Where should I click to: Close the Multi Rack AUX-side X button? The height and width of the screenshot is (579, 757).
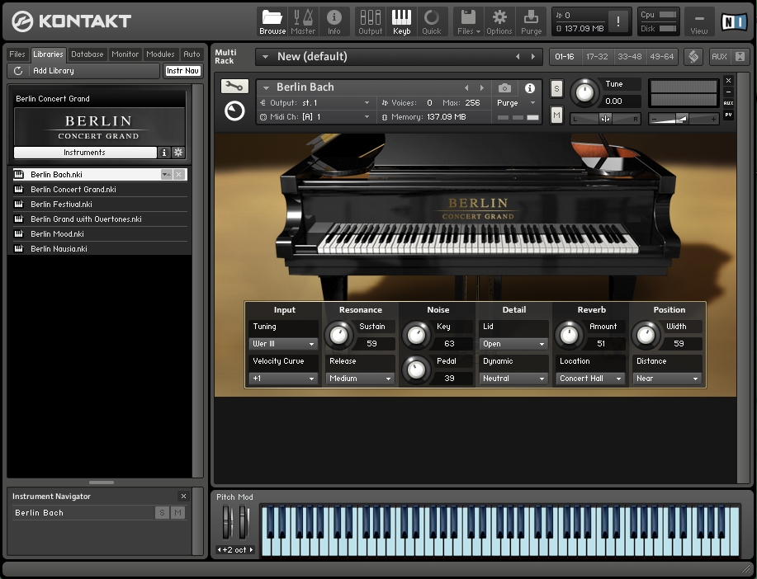[740, 56]
